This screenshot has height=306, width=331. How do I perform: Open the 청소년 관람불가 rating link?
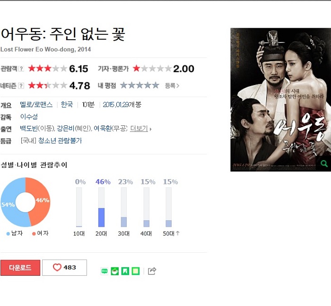(x=60, y=141)
